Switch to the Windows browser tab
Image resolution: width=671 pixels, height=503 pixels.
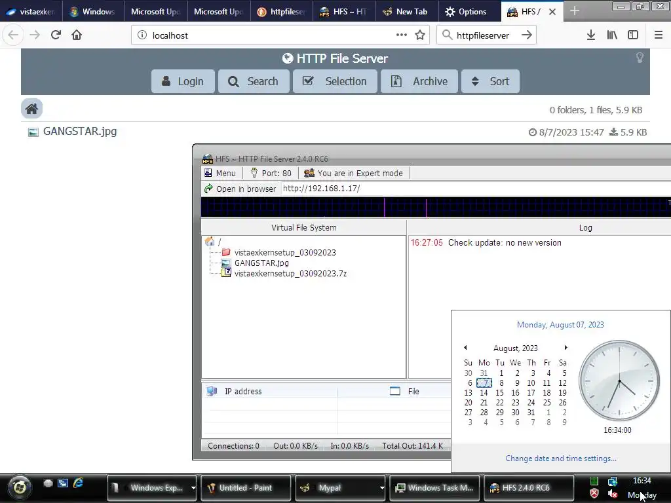coord(93,12)
